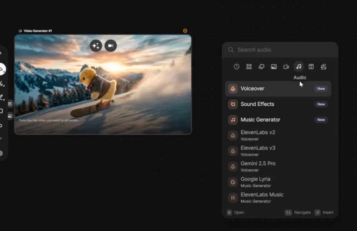Open the recent history clock filter
Viewport: 357px width, 231px height.
(x=237, y=67)
